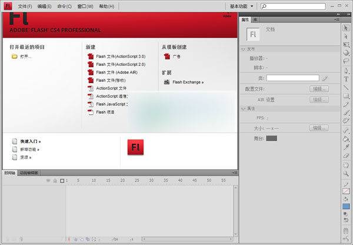Select the Eraser tool
353x245 pixels.
(347, 155)
